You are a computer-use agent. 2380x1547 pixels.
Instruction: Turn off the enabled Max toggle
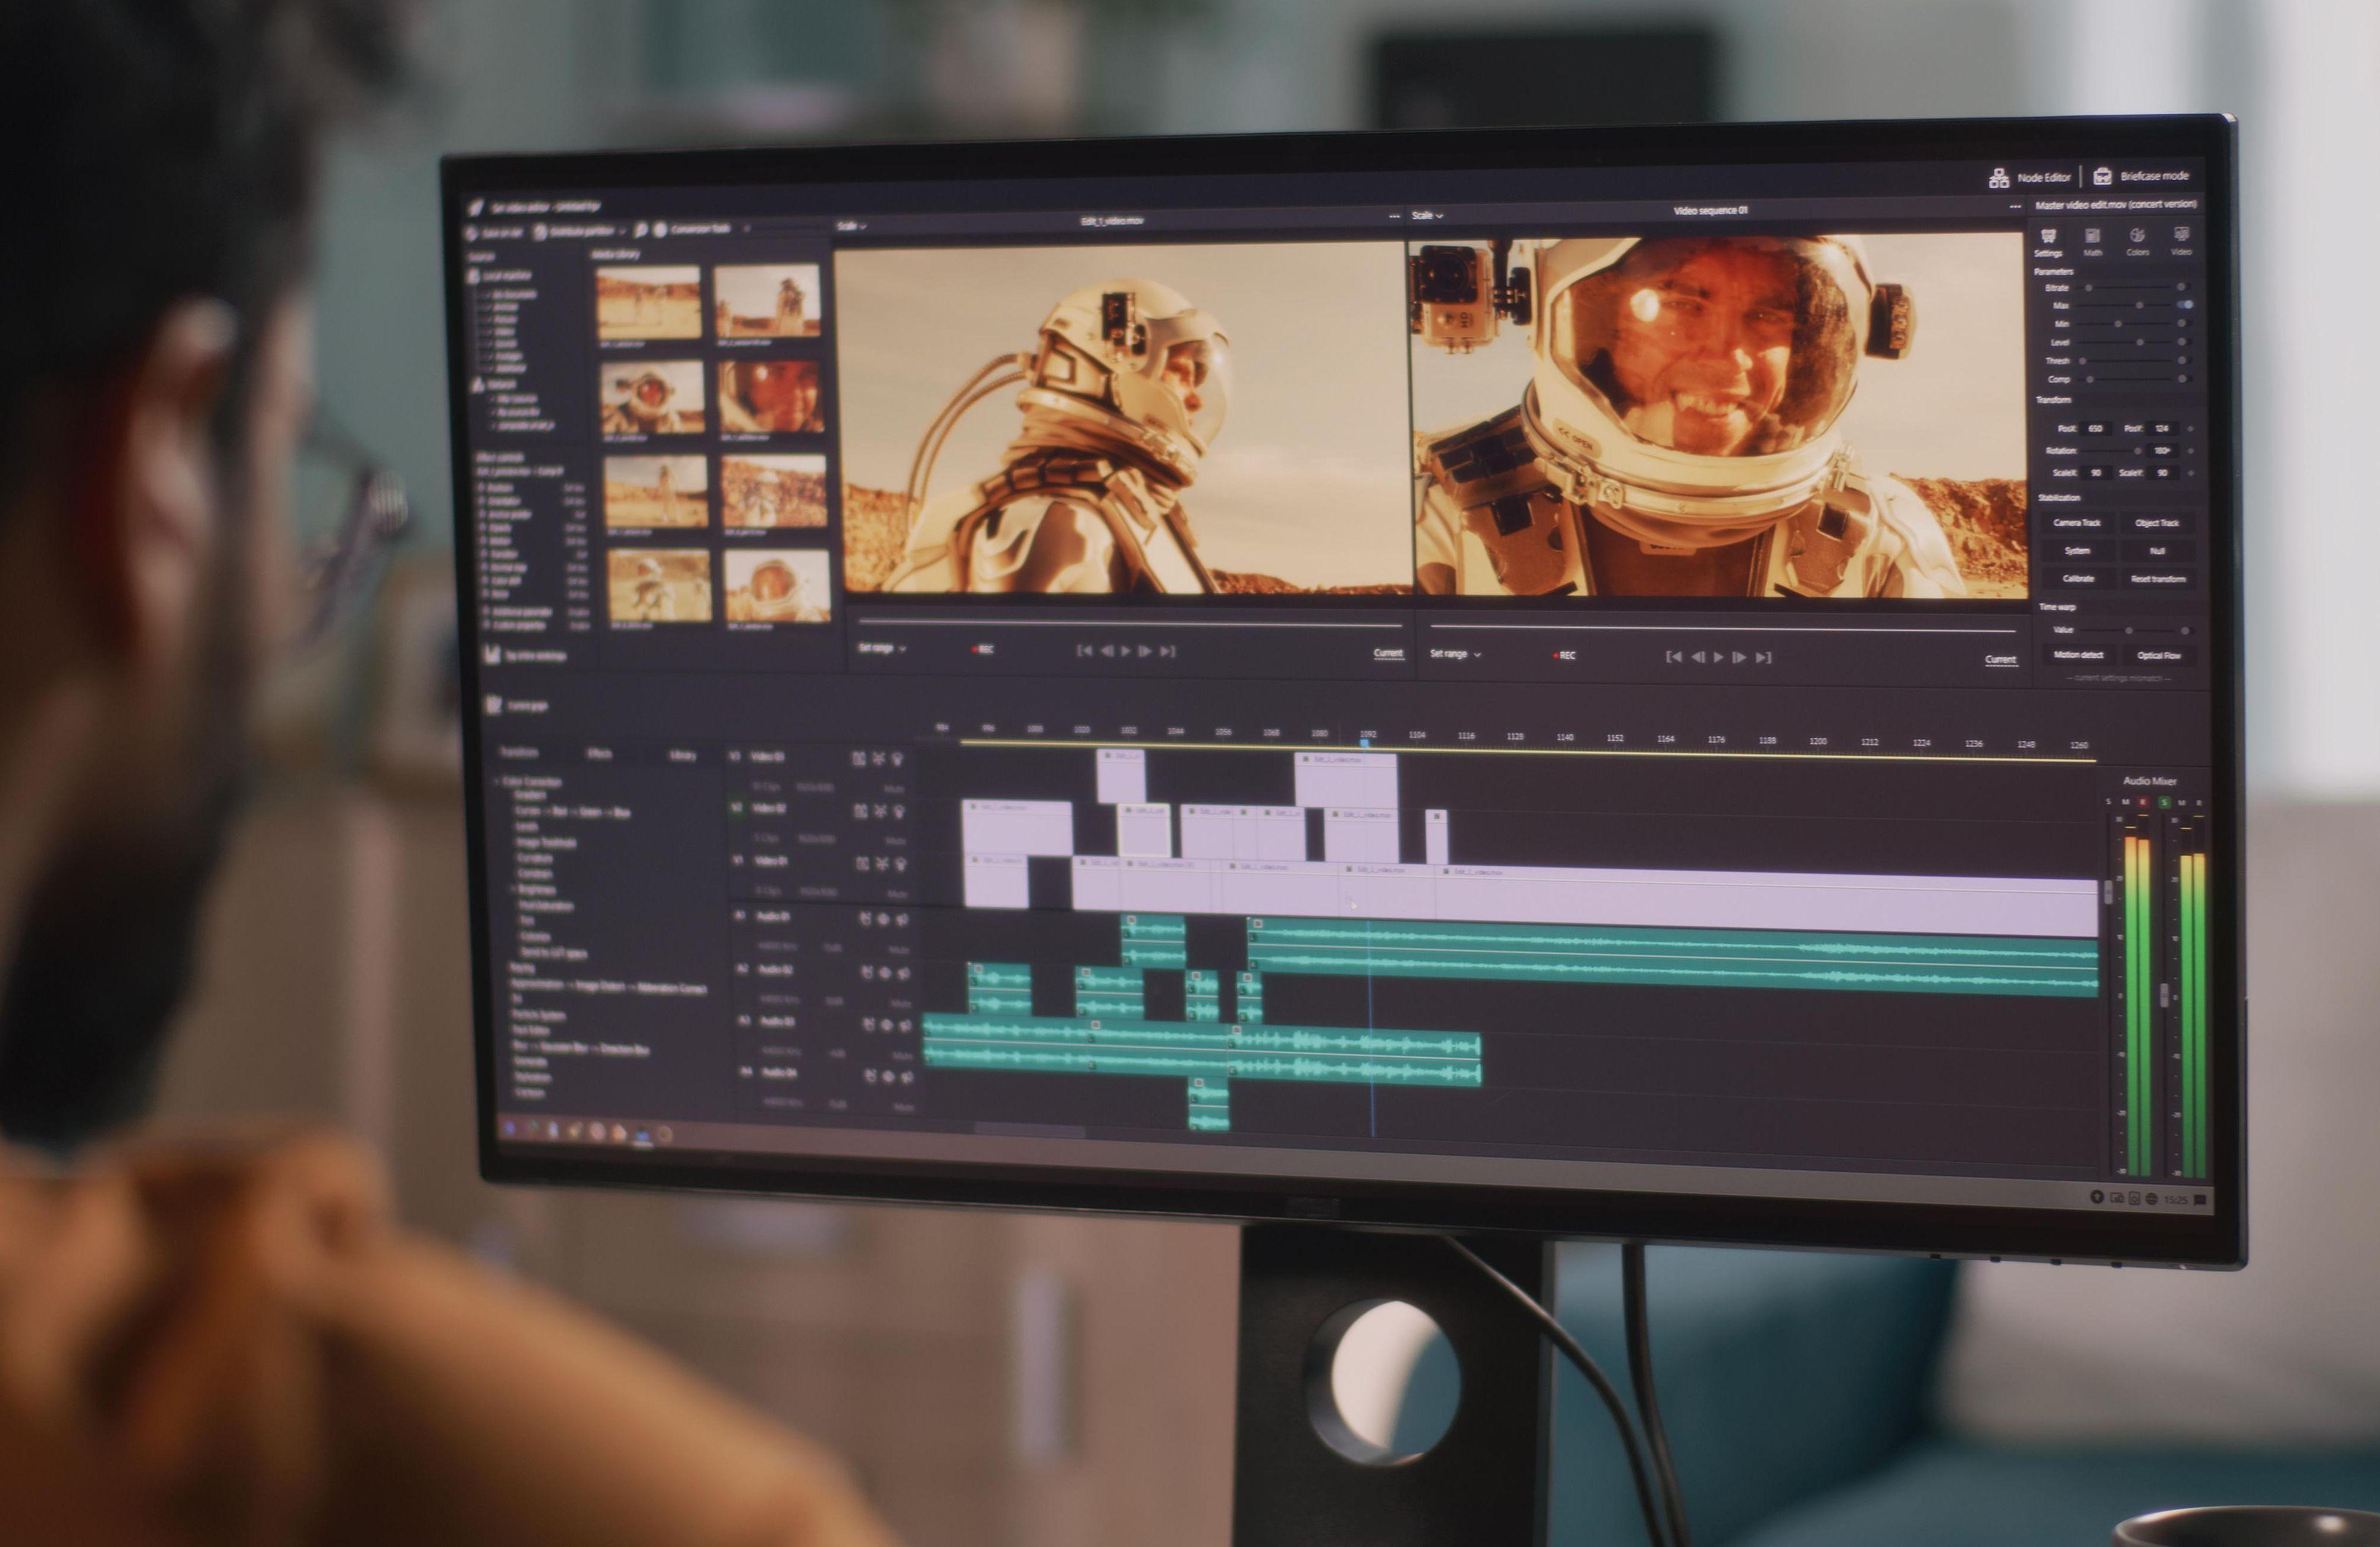2185,305
